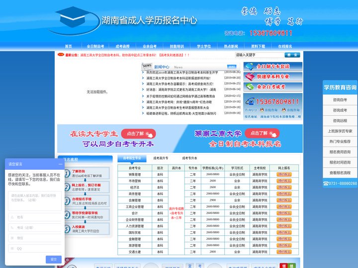Select 查看报名流程 in side panel
Screen dimensions: 358x268
tap(340, 173)
